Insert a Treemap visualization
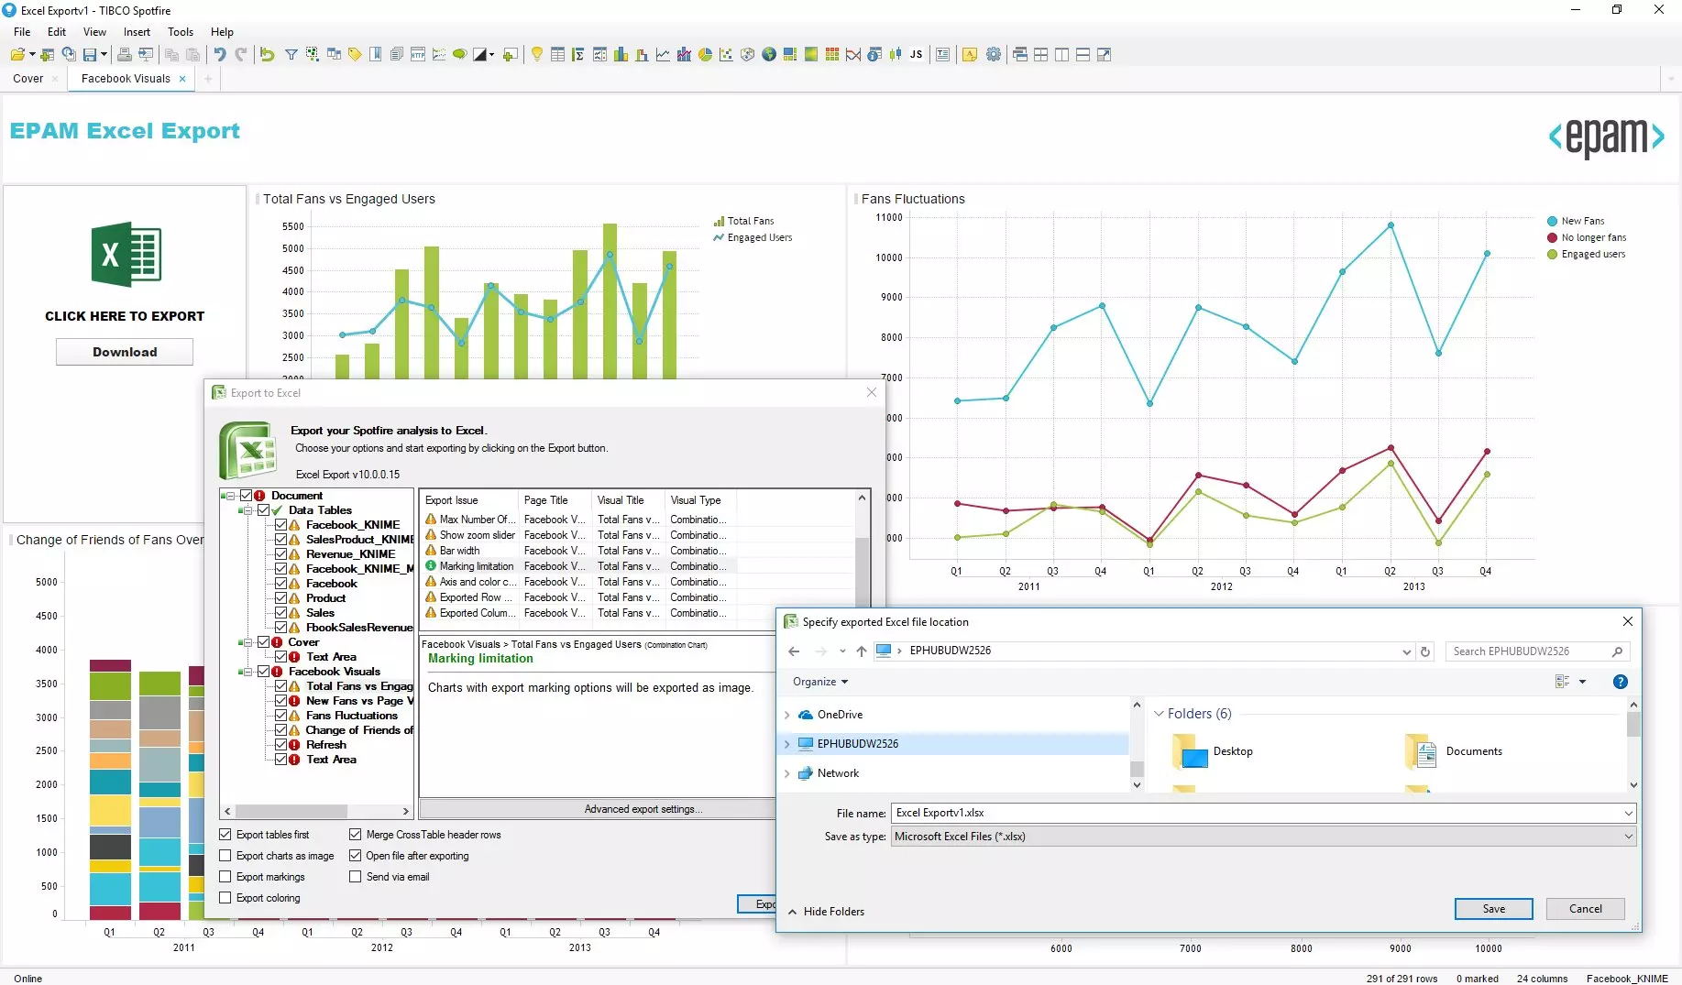1682x985 pixels. (790, 55)
